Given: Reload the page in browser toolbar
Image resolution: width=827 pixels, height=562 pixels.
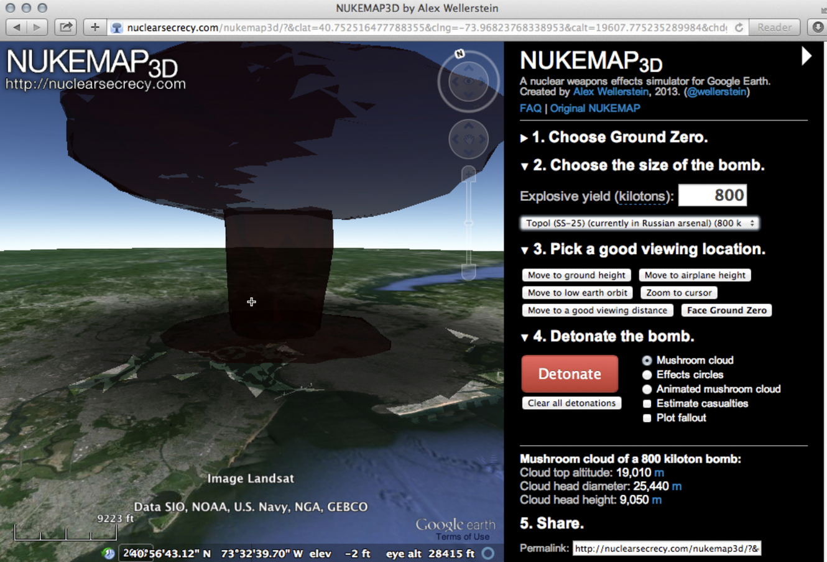Looking at the screenshot, I should click(x=739, y=27).
